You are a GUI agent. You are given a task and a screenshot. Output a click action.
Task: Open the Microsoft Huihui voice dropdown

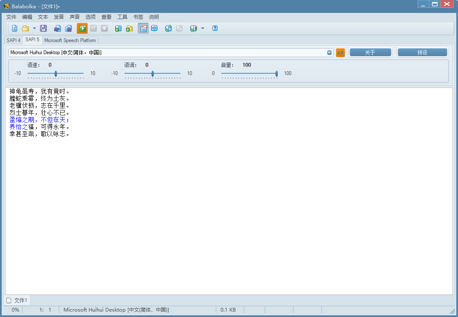click(329, 52)
